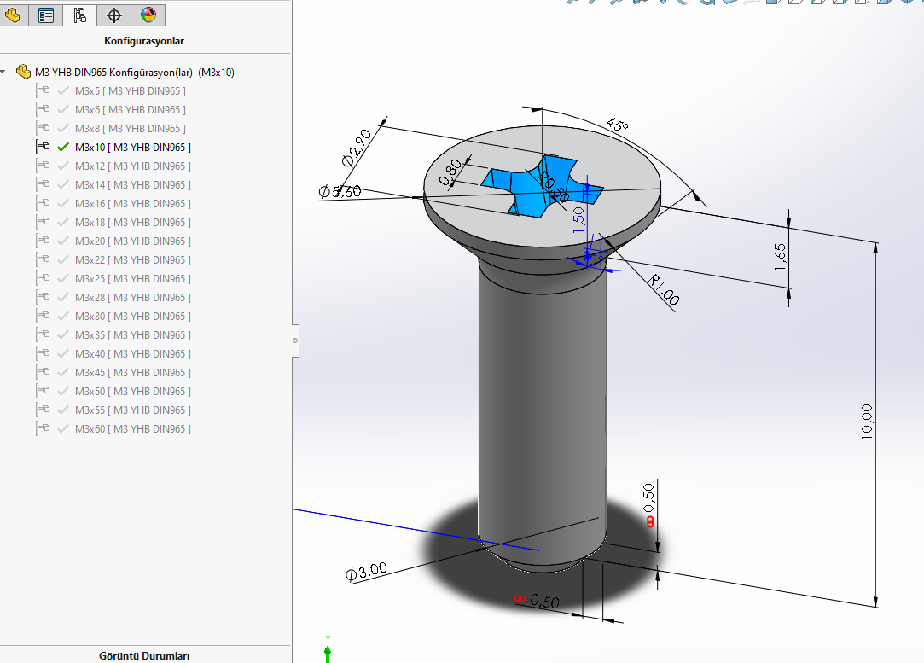Select the M3x35 configuration
924x663 pixels.
(x=132, y=335)
